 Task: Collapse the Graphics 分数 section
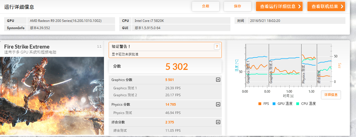pyautogui.click(x=218, y=80)
